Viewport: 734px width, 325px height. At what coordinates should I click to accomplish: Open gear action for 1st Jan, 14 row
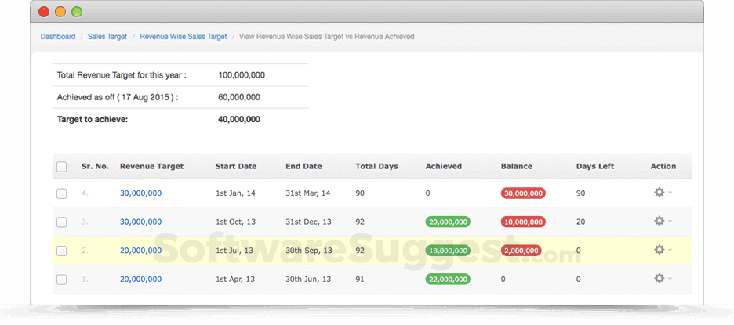(659, 193)
